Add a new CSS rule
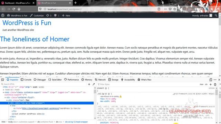Viewport: 221px width, 124px height. (x=211, y=84)
